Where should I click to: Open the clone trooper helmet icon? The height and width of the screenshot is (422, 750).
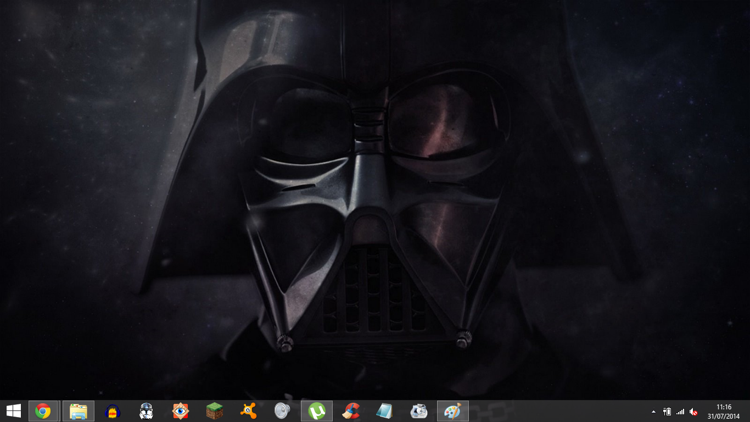click(x=146, y=411)
